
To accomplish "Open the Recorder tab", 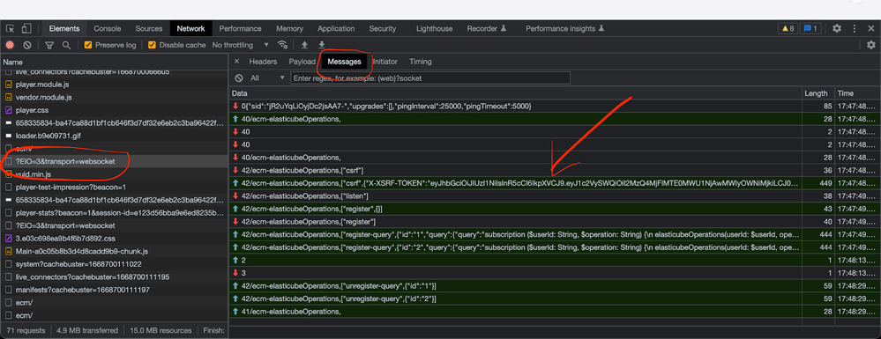I will click(x=487, y=28).
